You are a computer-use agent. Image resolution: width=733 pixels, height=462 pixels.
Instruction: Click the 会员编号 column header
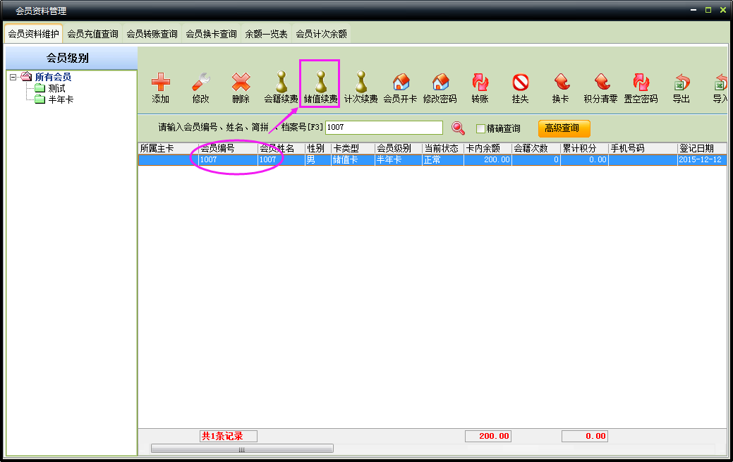click(x=228, y=148)
